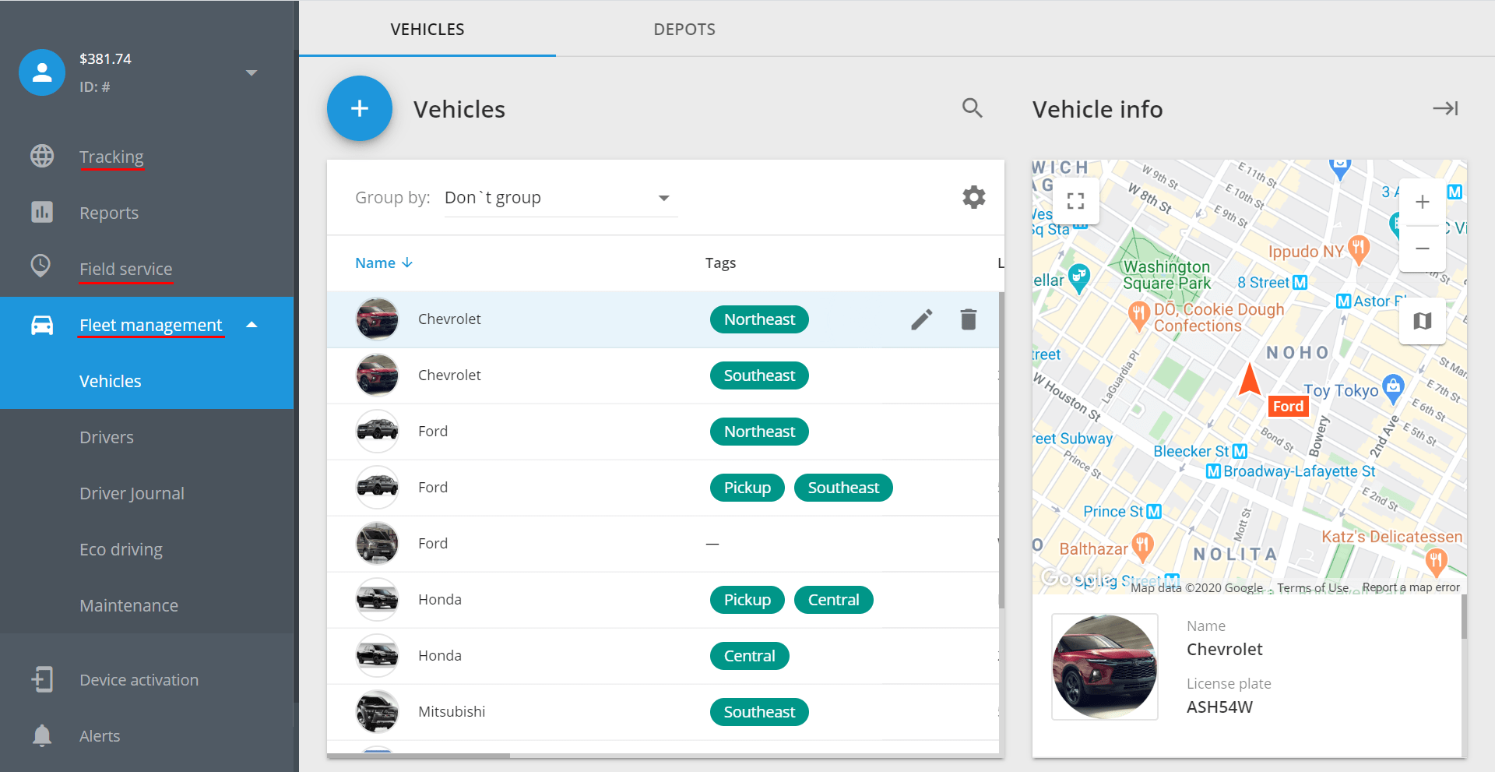Click the vehicle list vertical scrollbar
The height and width of the screenshot is (772, 1495).
tap(1001, 450)
